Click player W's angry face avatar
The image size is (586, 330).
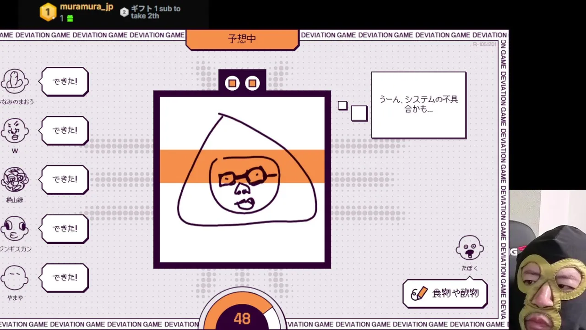coord(15,131)
